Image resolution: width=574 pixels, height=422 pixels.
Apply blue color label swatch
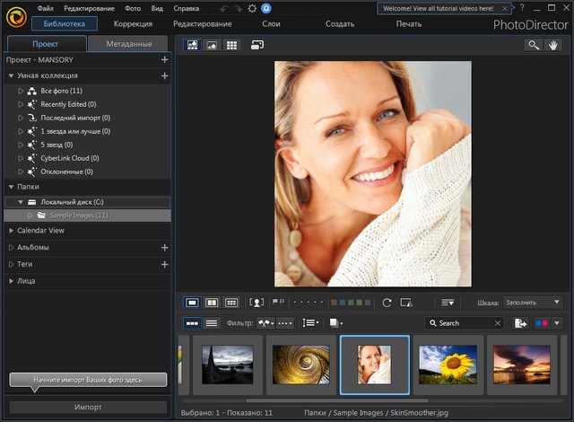coord(342,303)
